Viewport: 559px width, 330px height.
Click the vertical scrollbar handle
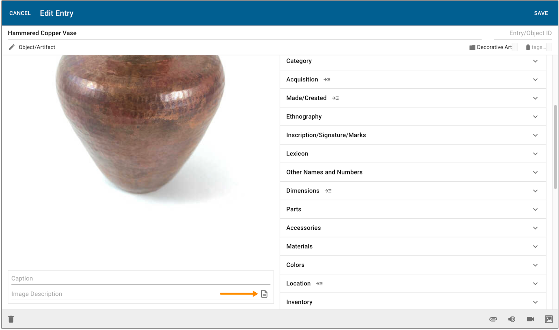click(555, 147)
